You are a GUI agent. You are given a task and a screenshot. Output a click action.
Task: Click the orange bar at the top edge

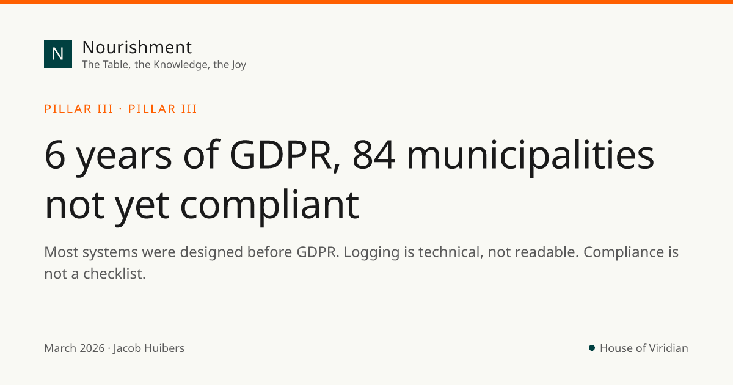coord(366,2)
